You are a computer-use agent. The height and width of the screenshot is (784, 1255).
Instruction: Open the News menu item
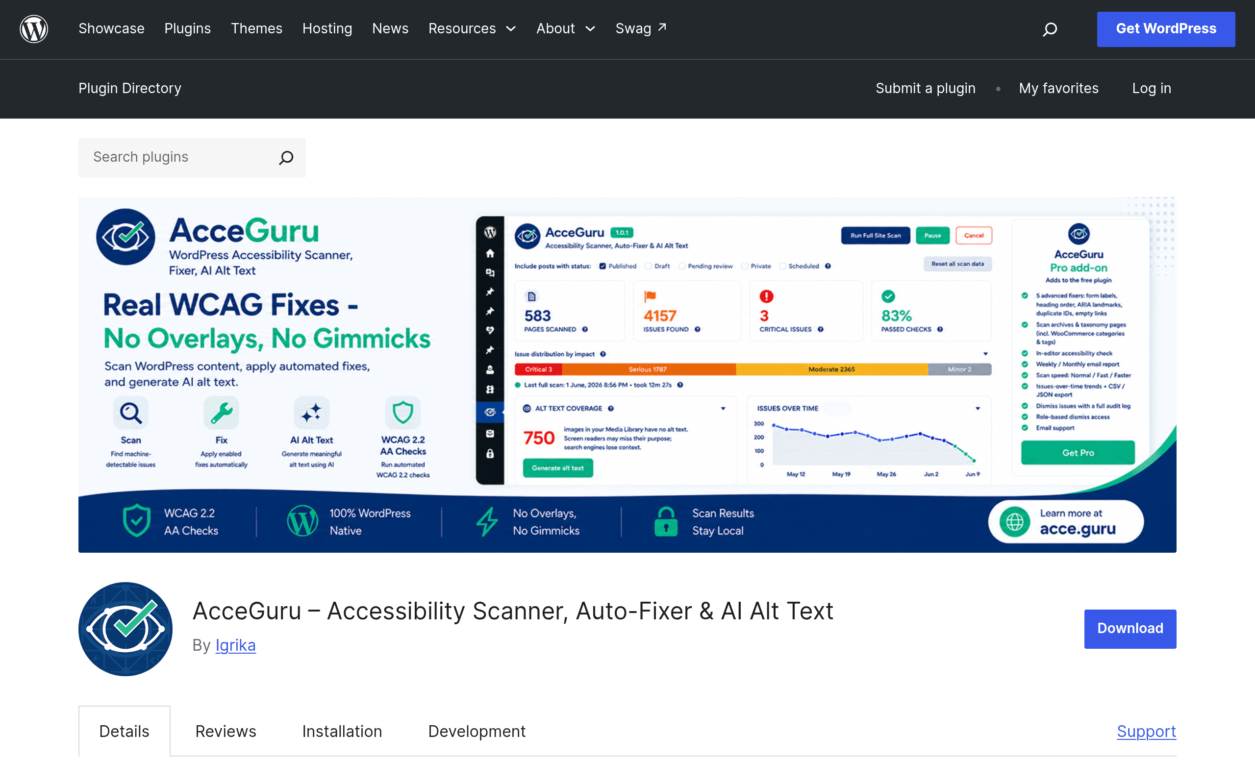[x=391, y=28]
